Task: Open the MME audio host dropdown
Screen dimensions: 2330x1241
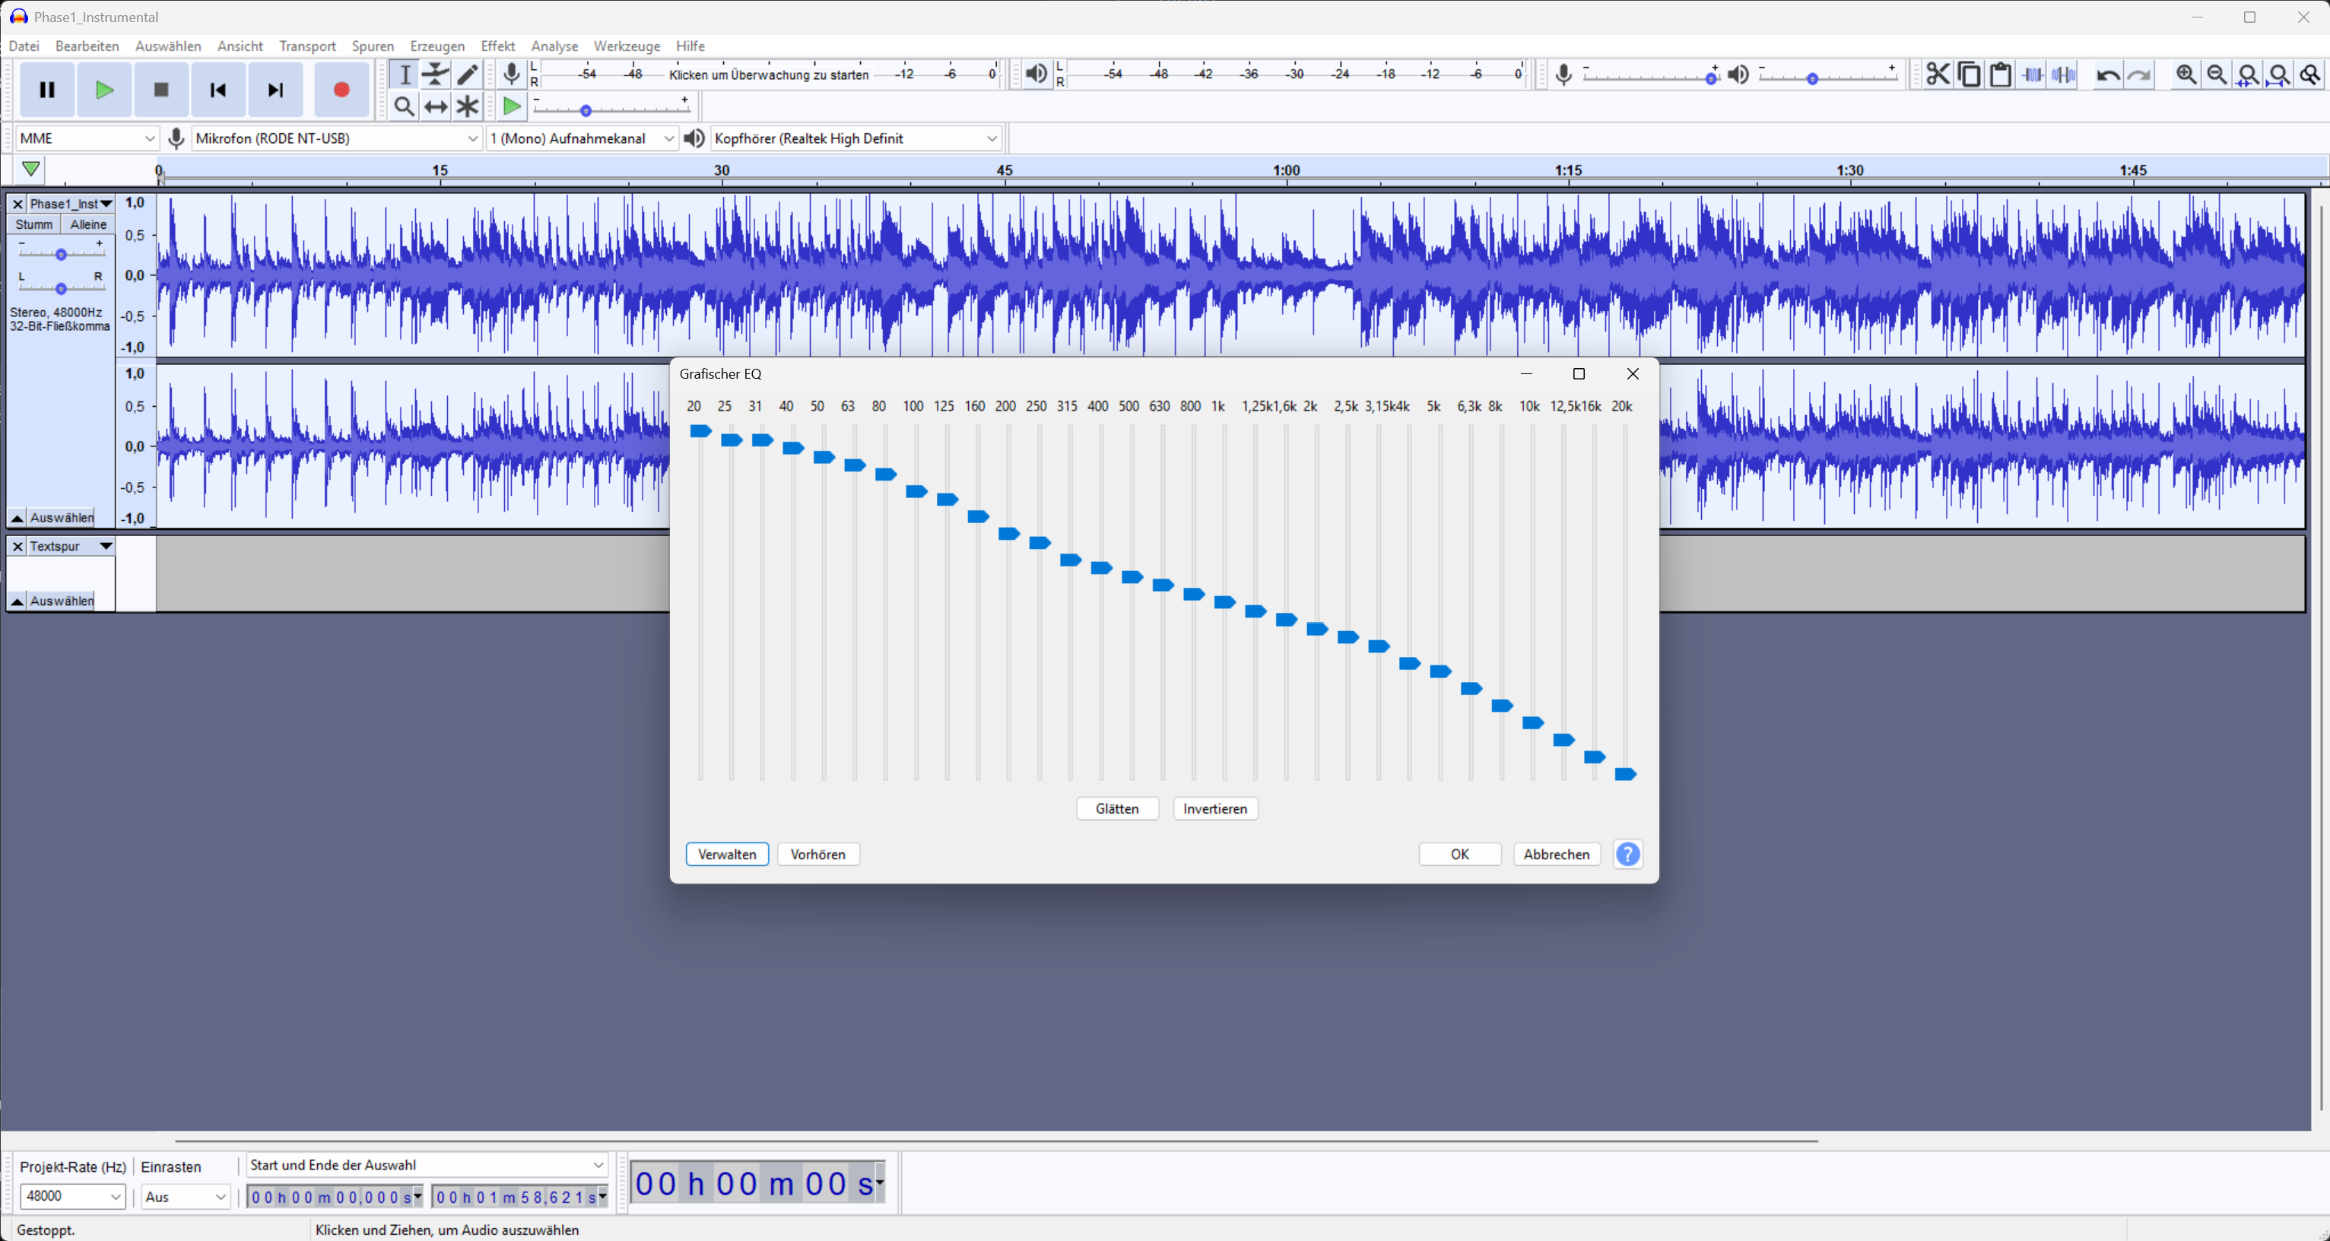Action: (86, 138)
